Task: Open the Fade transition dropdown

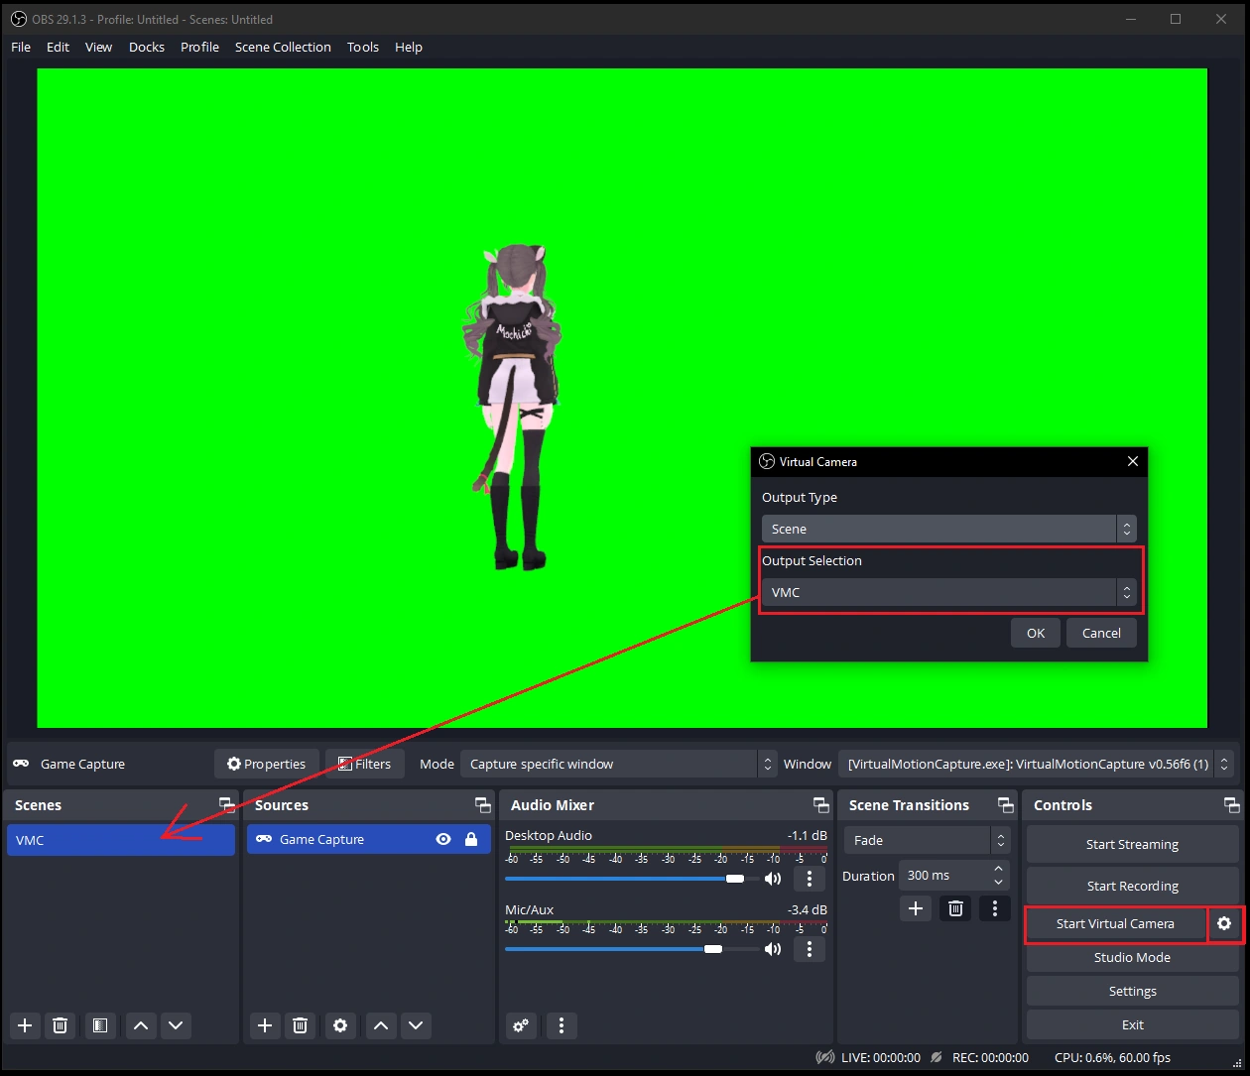Action: point(927,840)
